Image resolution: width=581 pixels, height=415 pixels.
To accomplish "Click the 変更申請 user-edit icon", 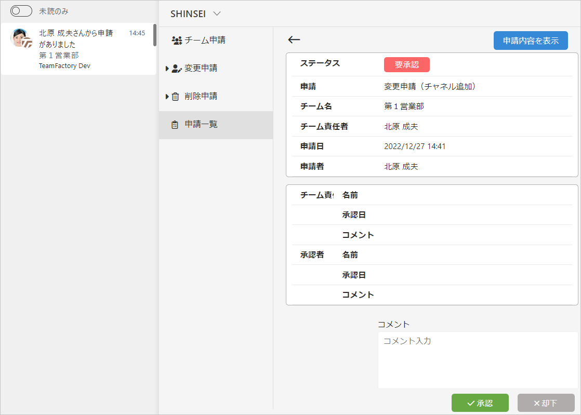I will coord(177,69).
